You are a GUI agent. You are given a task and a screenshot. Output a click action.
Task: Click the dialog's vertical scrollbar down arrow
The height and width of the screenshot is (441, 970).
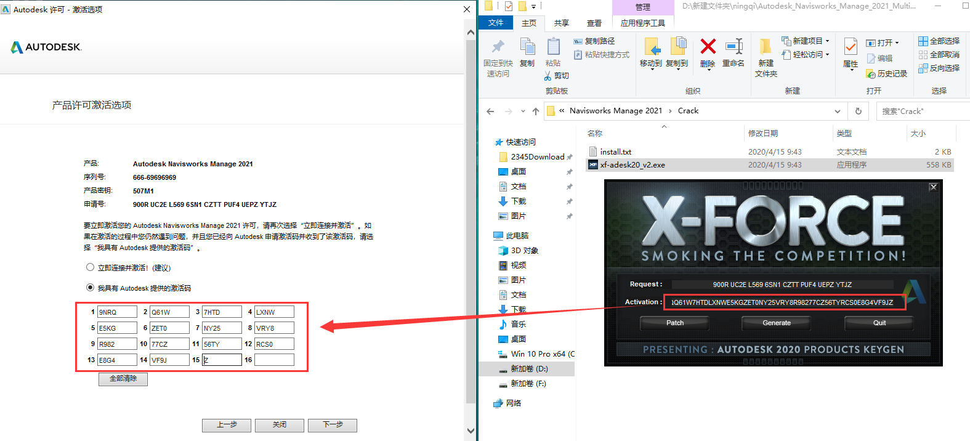471,431
